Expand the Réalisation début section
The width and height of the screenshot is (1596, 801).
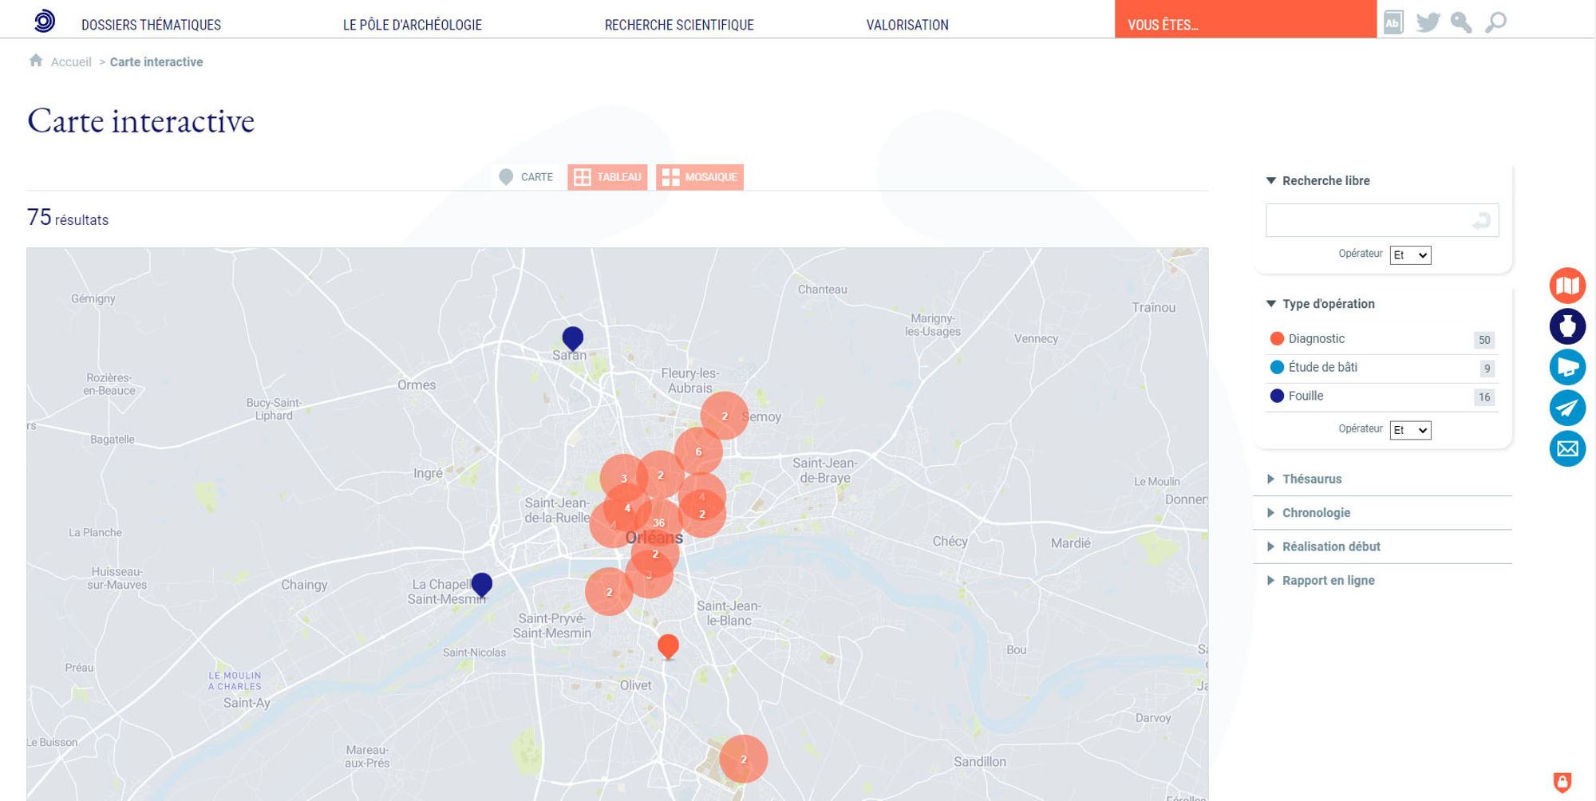(1324, 546)
